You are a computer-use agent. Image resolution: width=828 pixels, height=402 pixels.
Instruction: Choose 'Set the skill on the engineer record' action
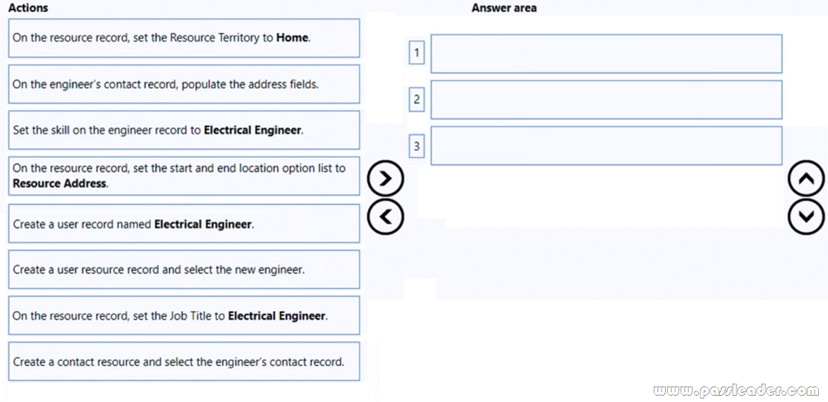[x=183, y=130]
